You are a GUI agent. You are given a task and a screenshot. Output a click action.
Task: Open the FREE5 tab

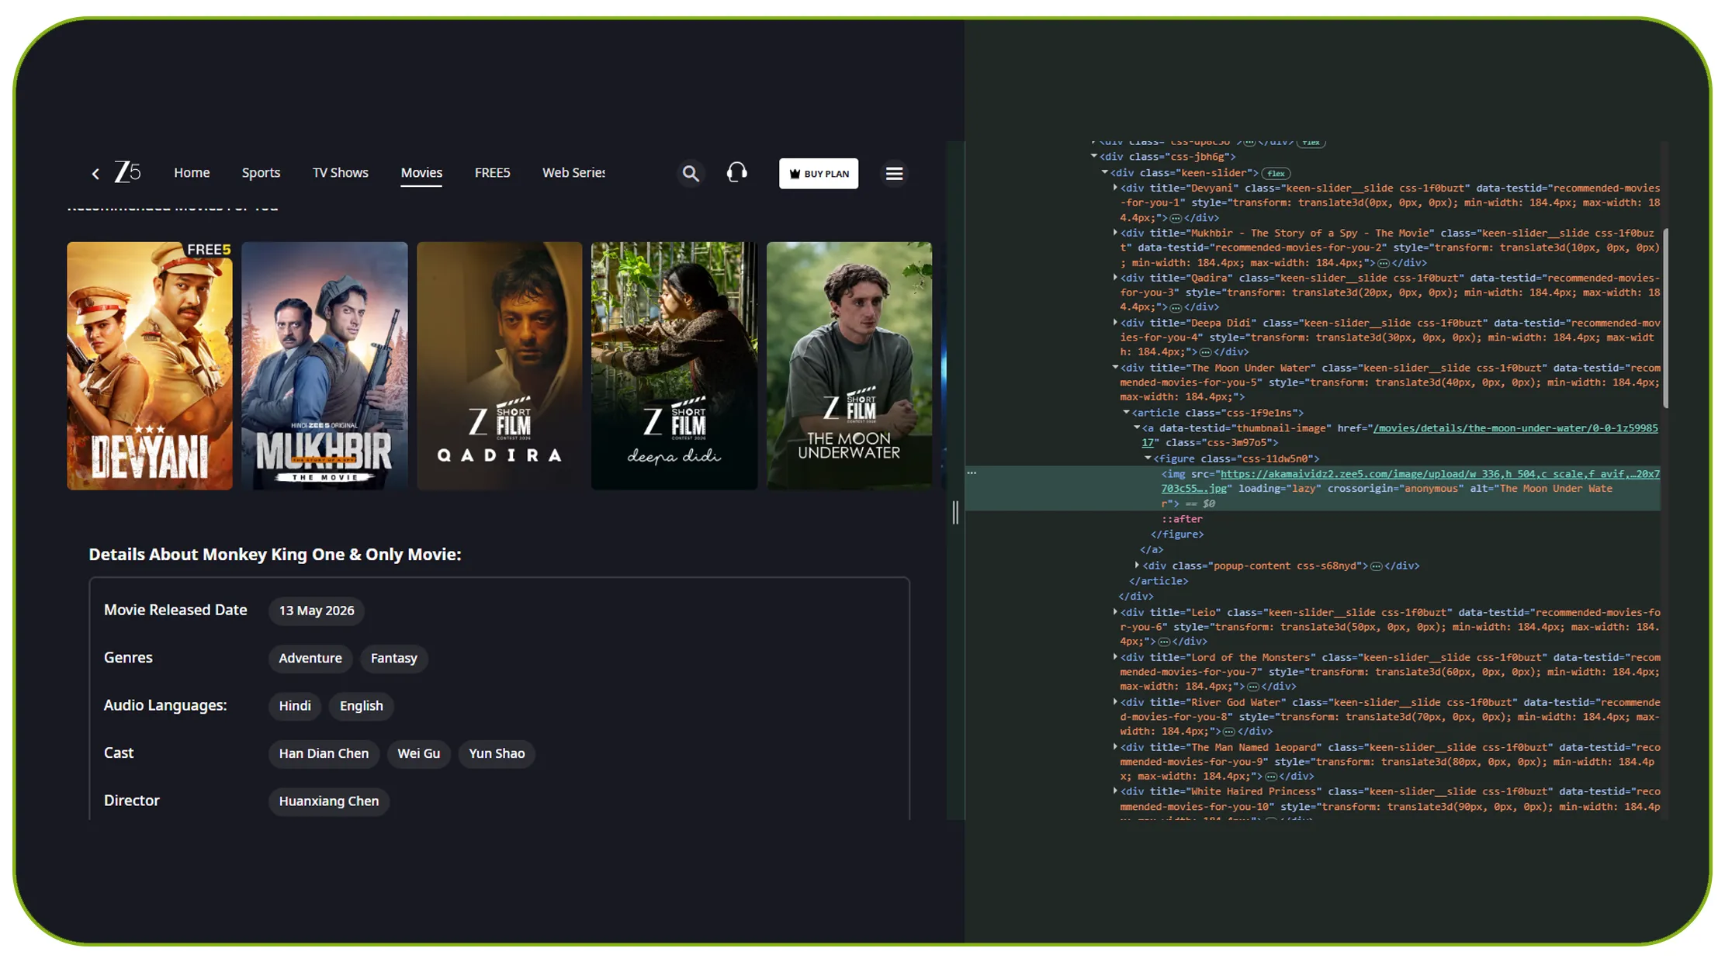point(492,172)
